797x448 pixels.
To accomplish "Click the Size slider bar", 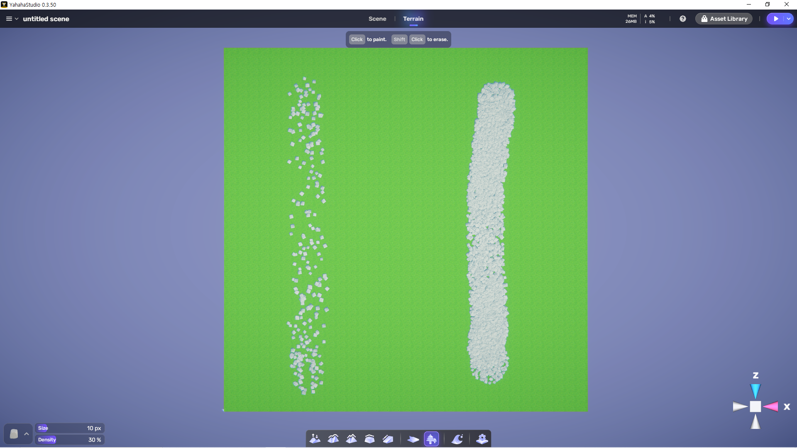I will (69, 428).
